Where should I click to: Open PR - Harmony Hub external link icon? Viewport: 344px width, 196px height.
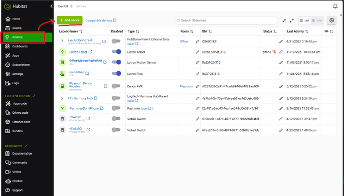pos(96,98)
